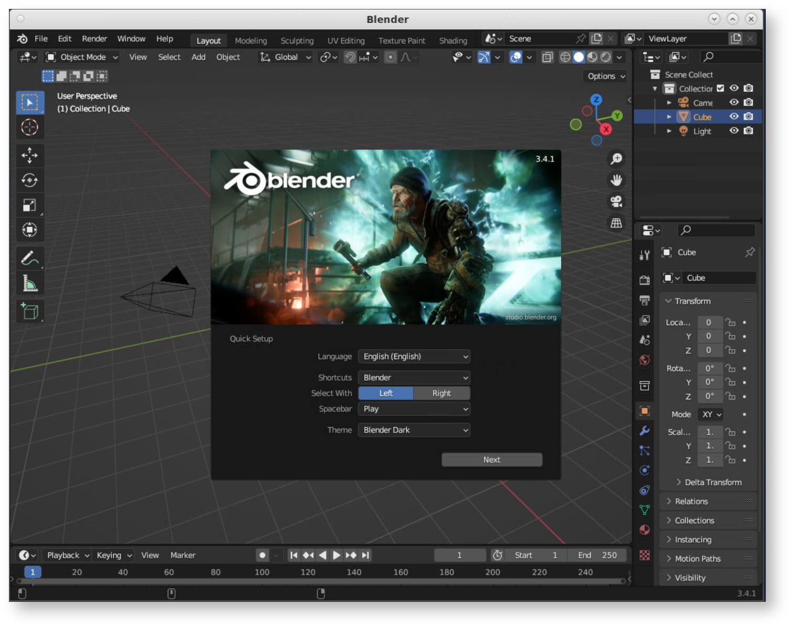
Task: Expand the Cube item in outliner
Action: pyautogui.click(x=669, y=117)
